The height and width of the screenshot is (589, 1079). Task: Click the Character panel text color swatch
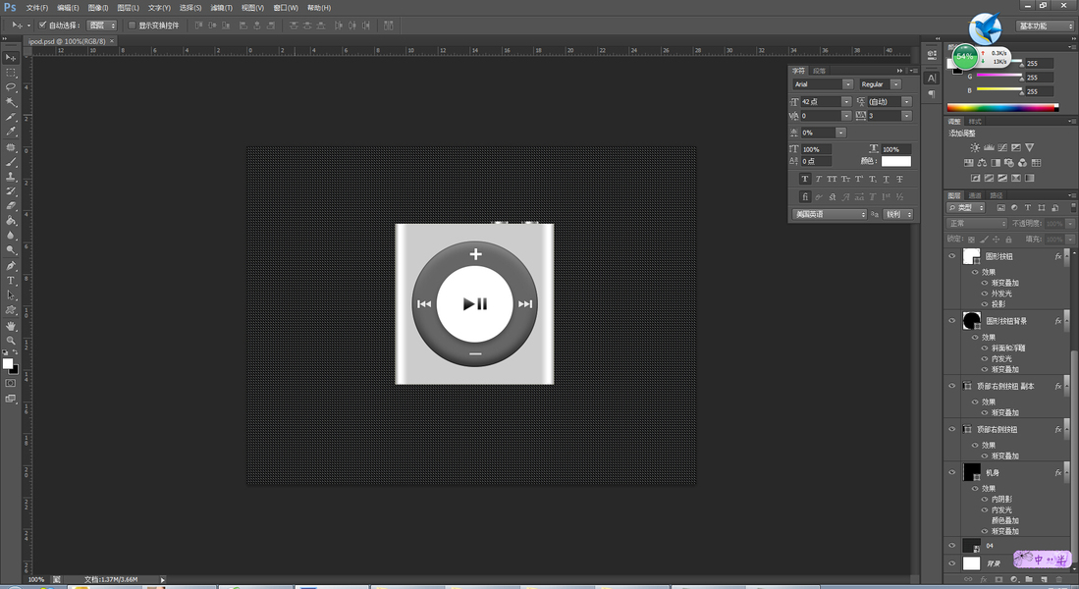tap(896, 161)
